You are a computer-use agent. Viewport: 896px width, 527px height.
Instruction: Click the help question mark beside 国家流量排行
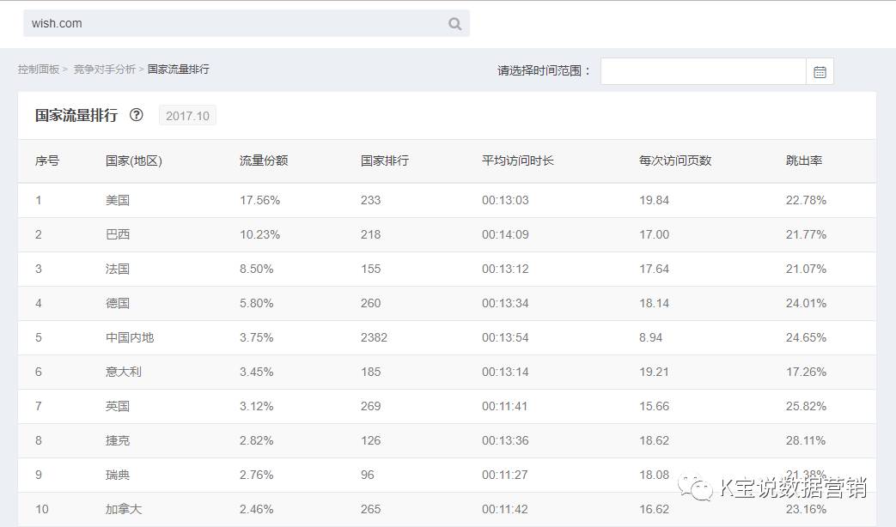pos(137,114)
